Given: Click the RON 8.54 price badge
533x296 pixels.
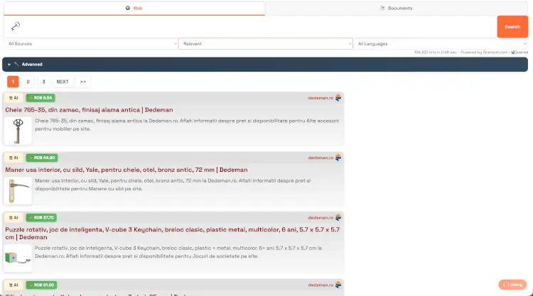Looking at the screenshot, I should click(x=41, y=98).
